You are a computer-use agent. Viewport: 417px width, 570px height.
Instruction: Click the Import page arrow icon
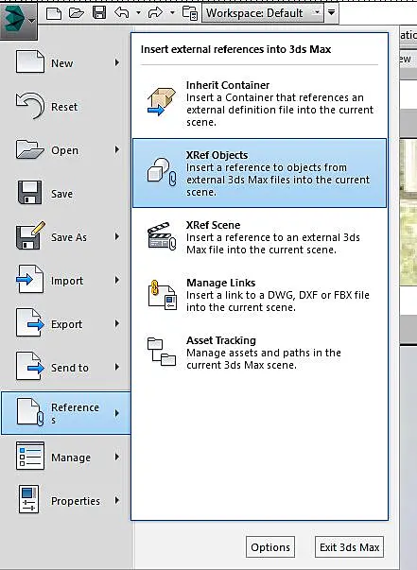point(30,279)
